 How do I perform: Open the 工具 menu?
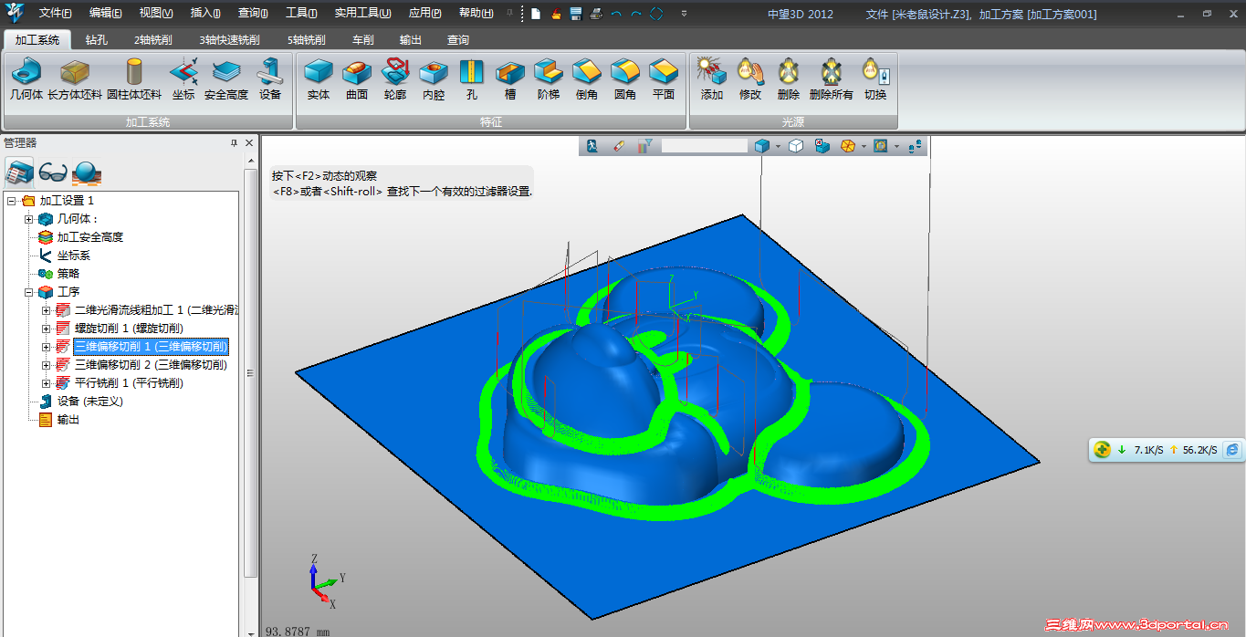pos(301,14)
